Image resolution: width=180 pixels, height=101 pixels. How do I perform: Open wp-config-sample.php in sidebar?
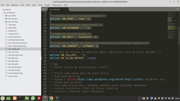point(17,46)
